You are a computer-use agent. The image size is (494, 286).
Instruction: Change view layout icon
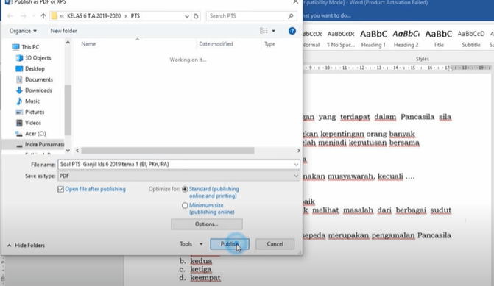pos(264,31)
